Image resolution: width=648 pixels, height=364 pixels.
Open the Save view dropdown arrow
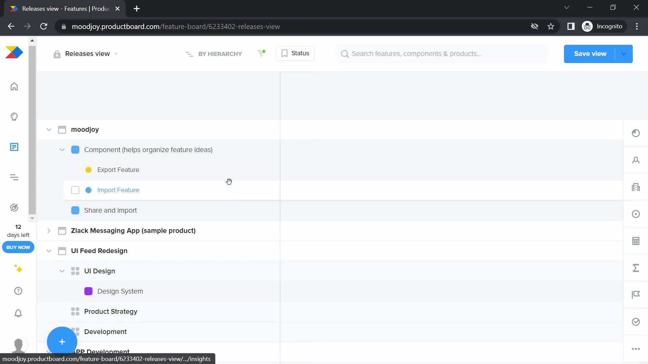624,54
